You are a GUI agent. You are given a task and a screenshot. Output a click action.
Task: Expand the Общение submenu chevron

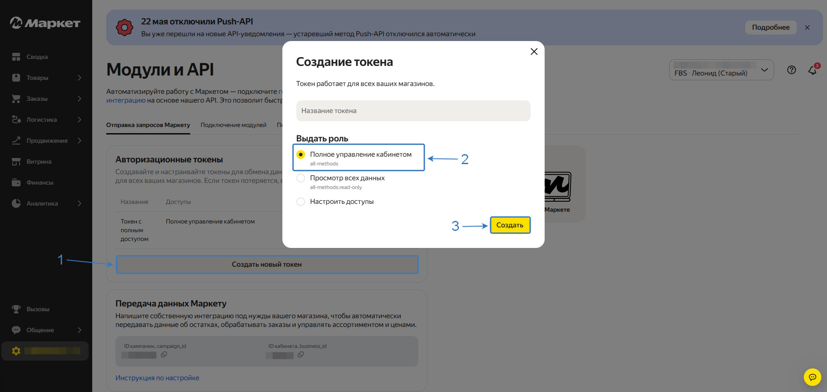click(80, 330)
